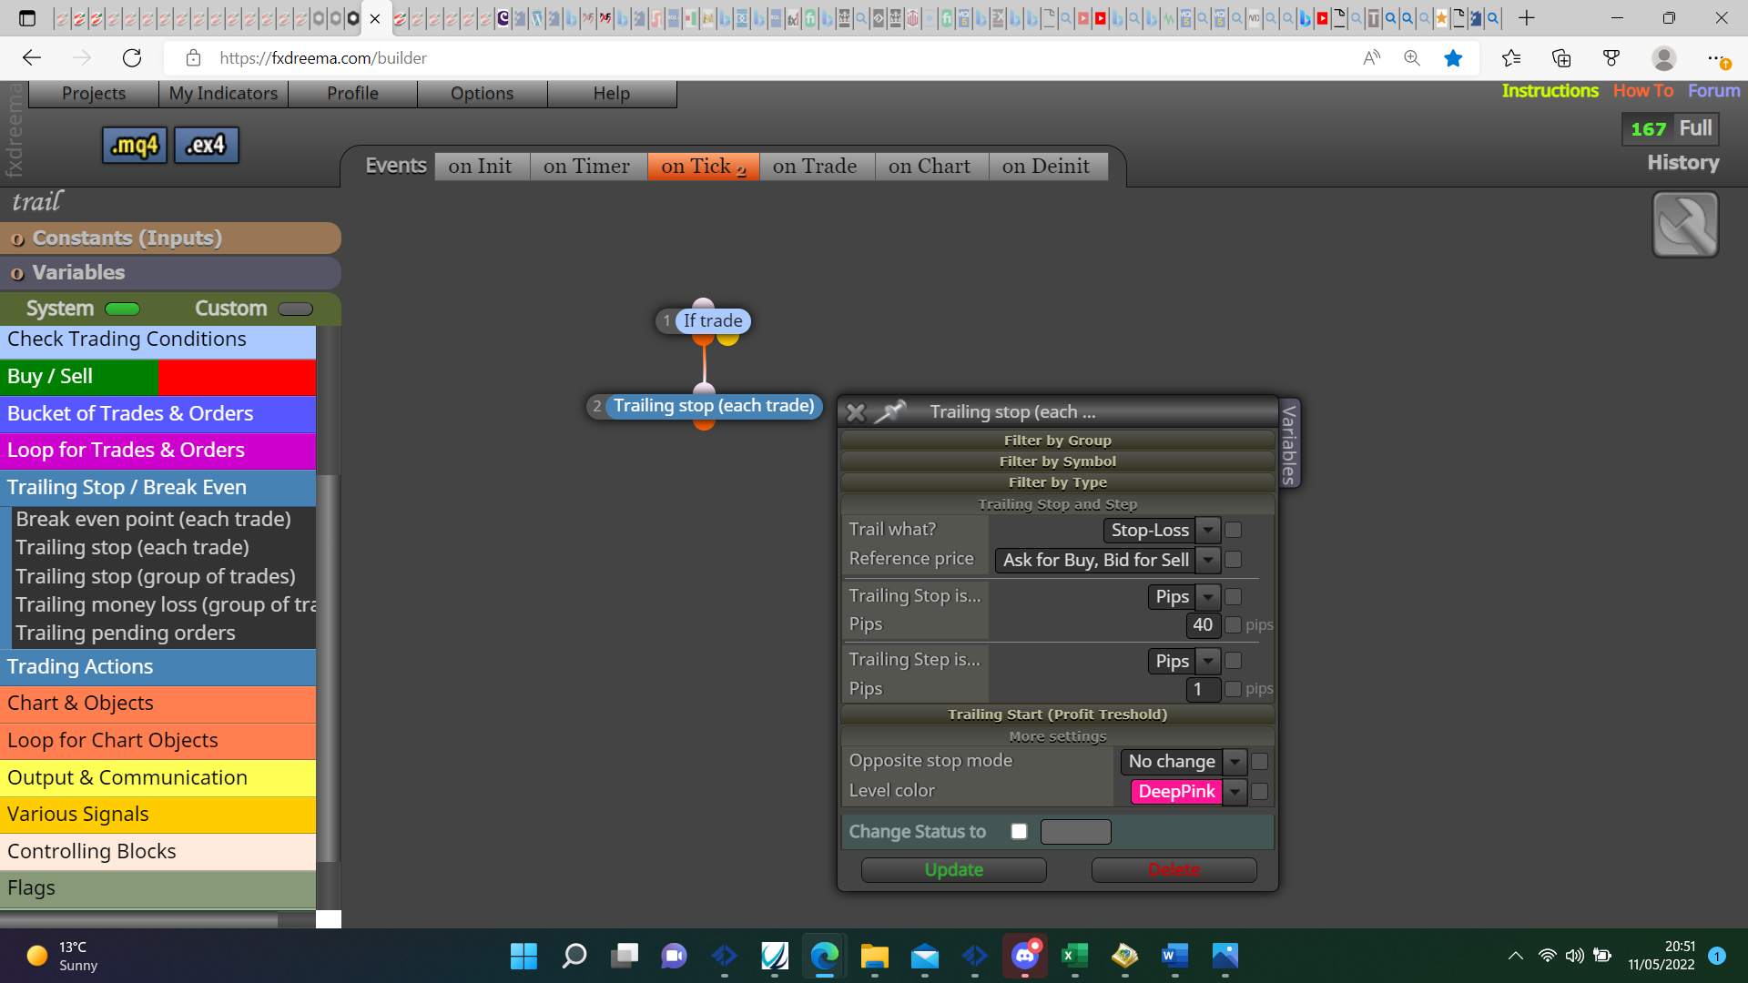Viewport: 1748px width, 983px height.
Task: Open the Trail what? Stop-Loss dropdown
Action: (1161, 530)
